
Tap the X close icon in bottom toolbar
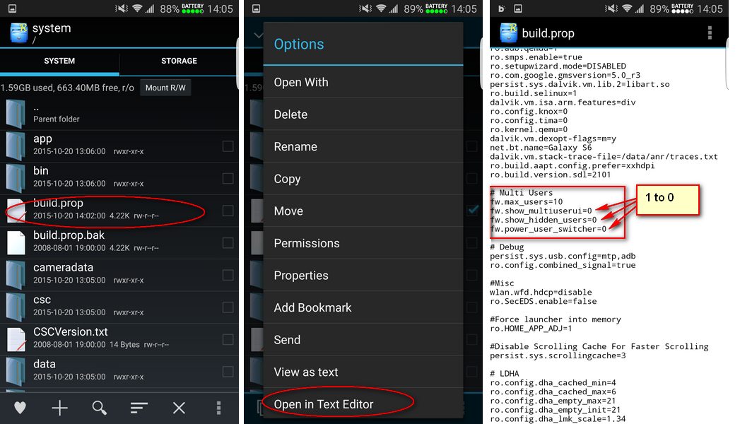point(179,408)
